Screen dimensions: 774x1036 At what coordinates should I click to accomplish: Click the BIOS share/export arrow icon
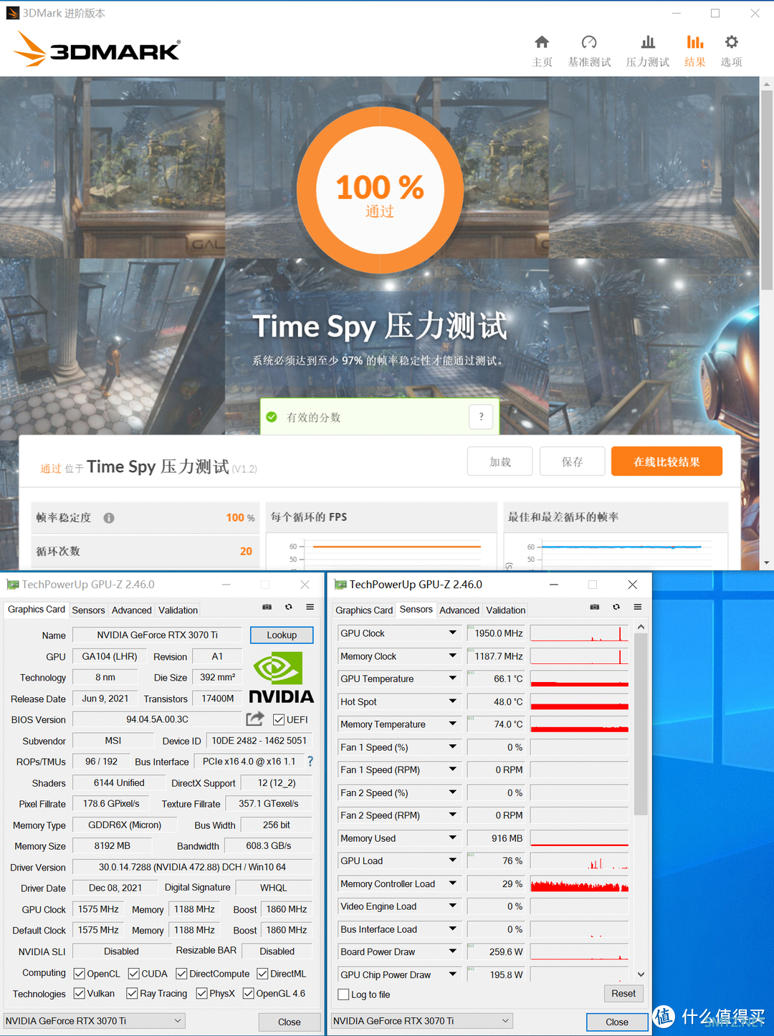255,719
